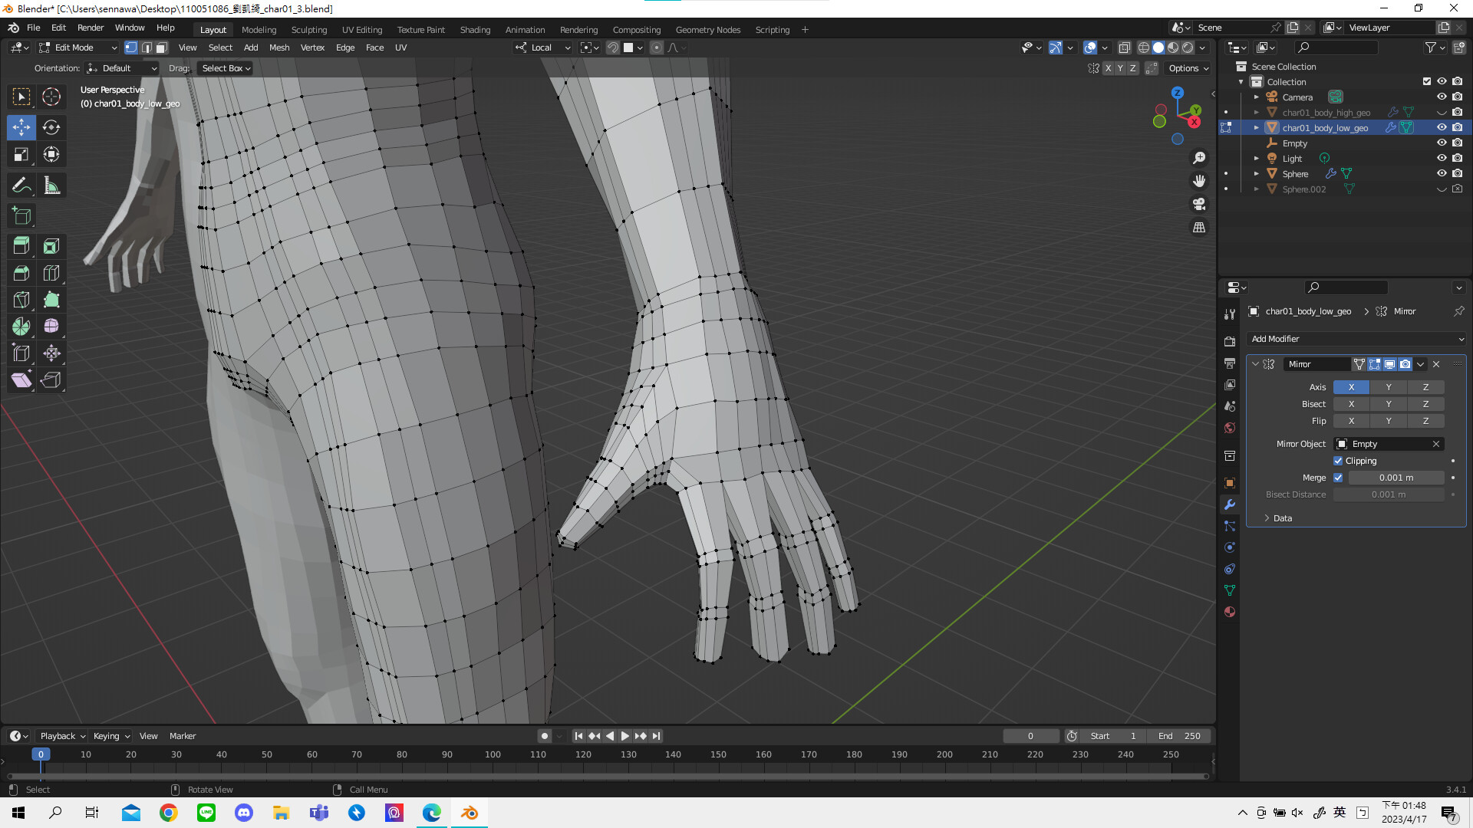The height and width of the screenshot is (828, 1473).
Task: Select the Loop Cut tool
Action: (x=51, y=273)
